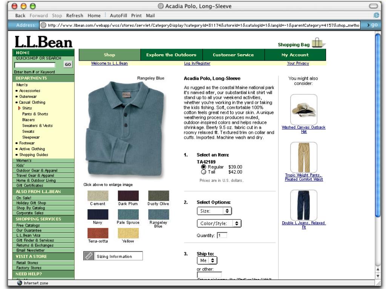
Task: Open the My Account tab
Action: pyautogui.click(x=295, y=55)
